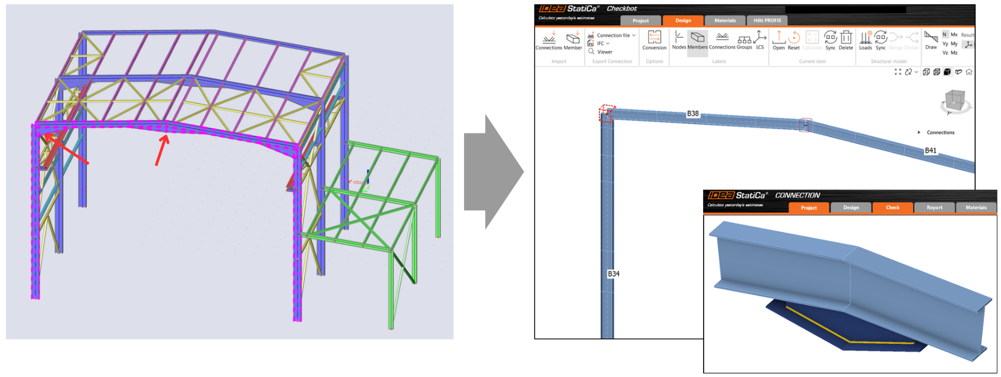The width and height of the screenshot is (1001, 377).
Task: Toggle the N internal force result
Action: pos(945,35)
